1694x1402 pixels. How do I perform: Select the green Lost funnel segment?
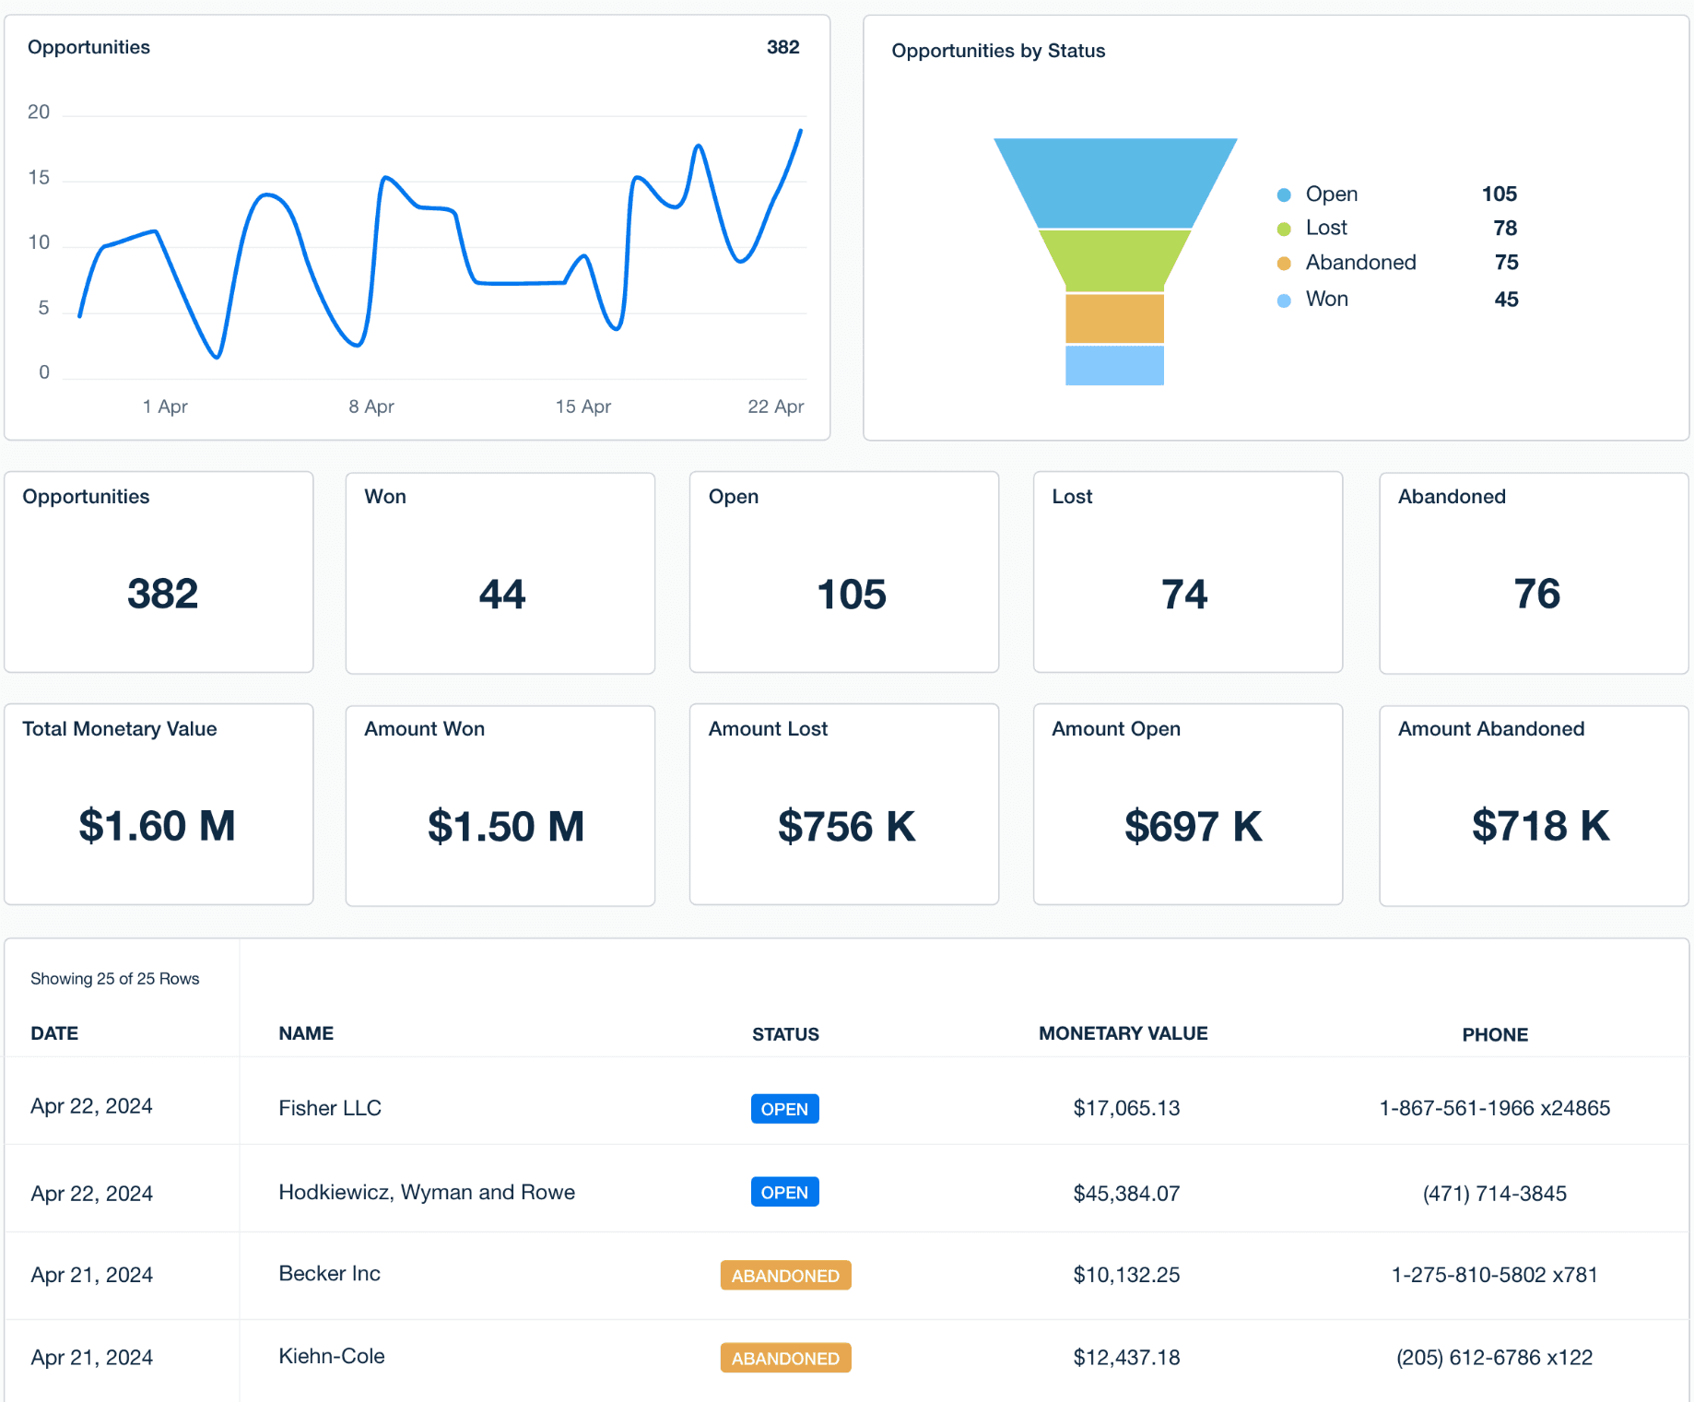pyautogui.click(x=1114, y=260)
